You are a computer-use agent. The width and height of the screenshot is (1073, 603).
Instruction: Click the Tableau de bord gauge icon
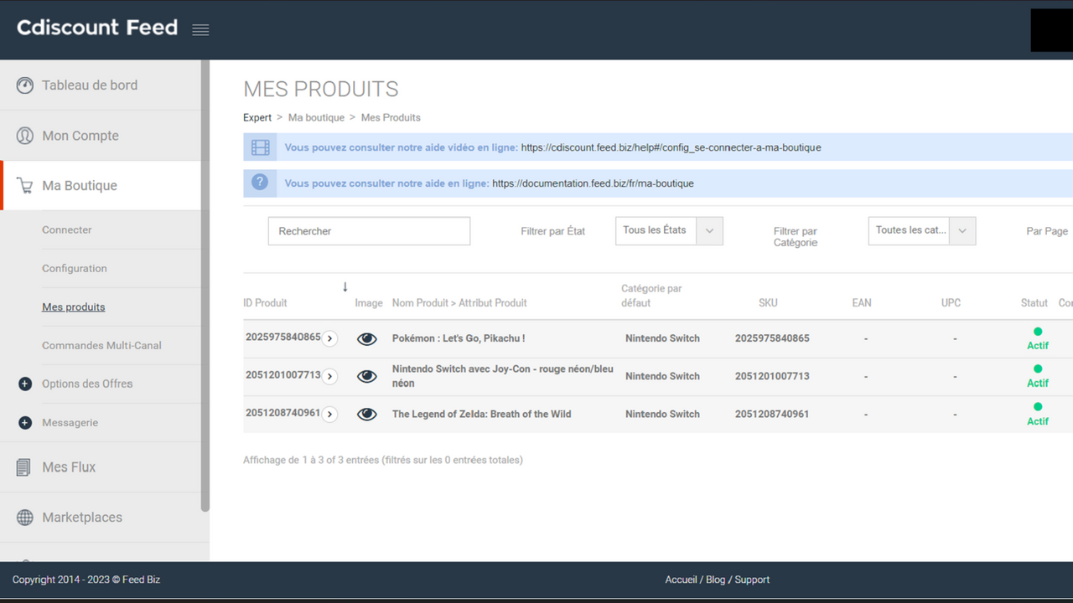pyautogui.click(x=25, y=85)
